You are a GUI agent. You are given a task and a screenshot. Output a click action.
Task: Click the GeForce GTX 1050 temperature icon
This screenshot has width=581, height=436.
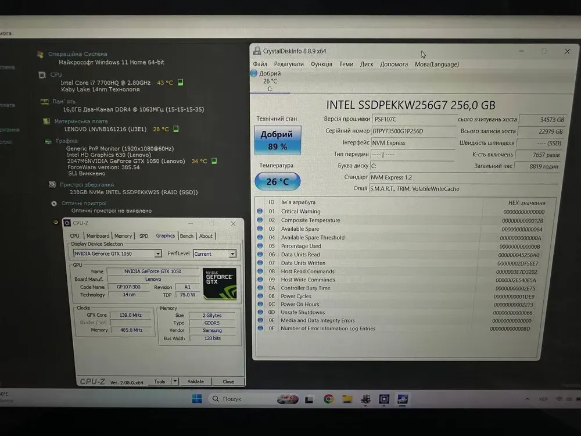click(213, 161)
